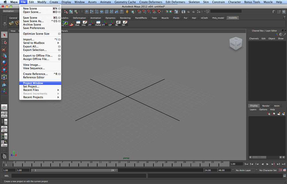Open the Rendering shelf tab
The width and height of the screenshot is (287, 184).
pyautogui.click(x=125, y=18)
